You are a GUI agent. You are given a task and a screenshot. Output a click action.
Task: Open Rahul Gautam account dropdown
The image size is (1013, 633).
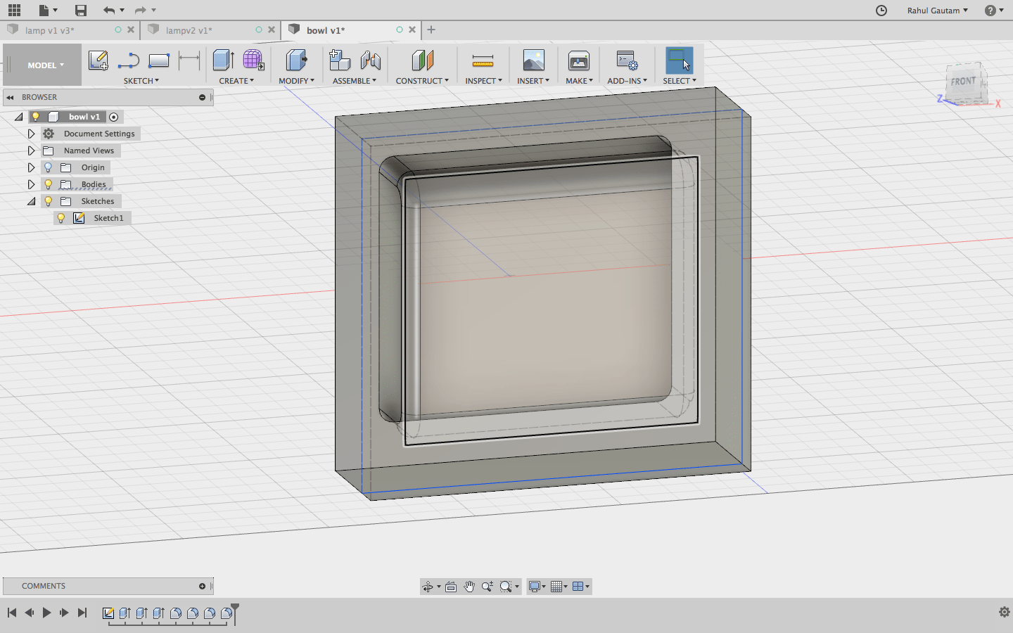(x=938, y=10)
